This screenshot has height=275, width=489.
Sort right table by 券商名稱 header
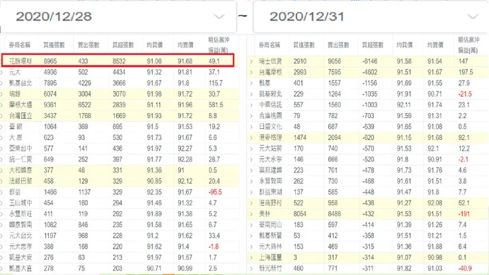click(270, 45)
